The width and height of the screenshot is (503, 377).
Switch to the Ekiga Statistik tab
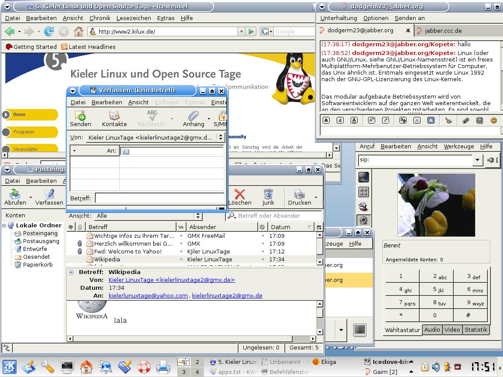(475, 329)
